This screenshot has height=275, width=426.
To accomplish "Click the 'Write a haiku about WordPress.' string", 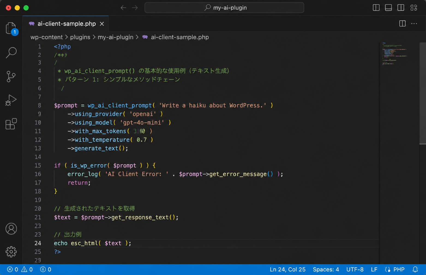I will 213,105.
